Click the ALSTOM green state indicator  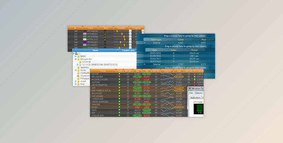point(119,82)
